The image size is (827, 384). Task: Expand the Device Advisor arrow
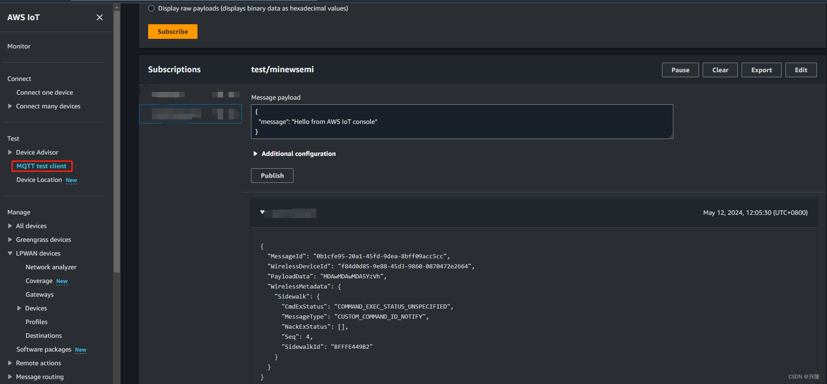(x=10, y=152)
